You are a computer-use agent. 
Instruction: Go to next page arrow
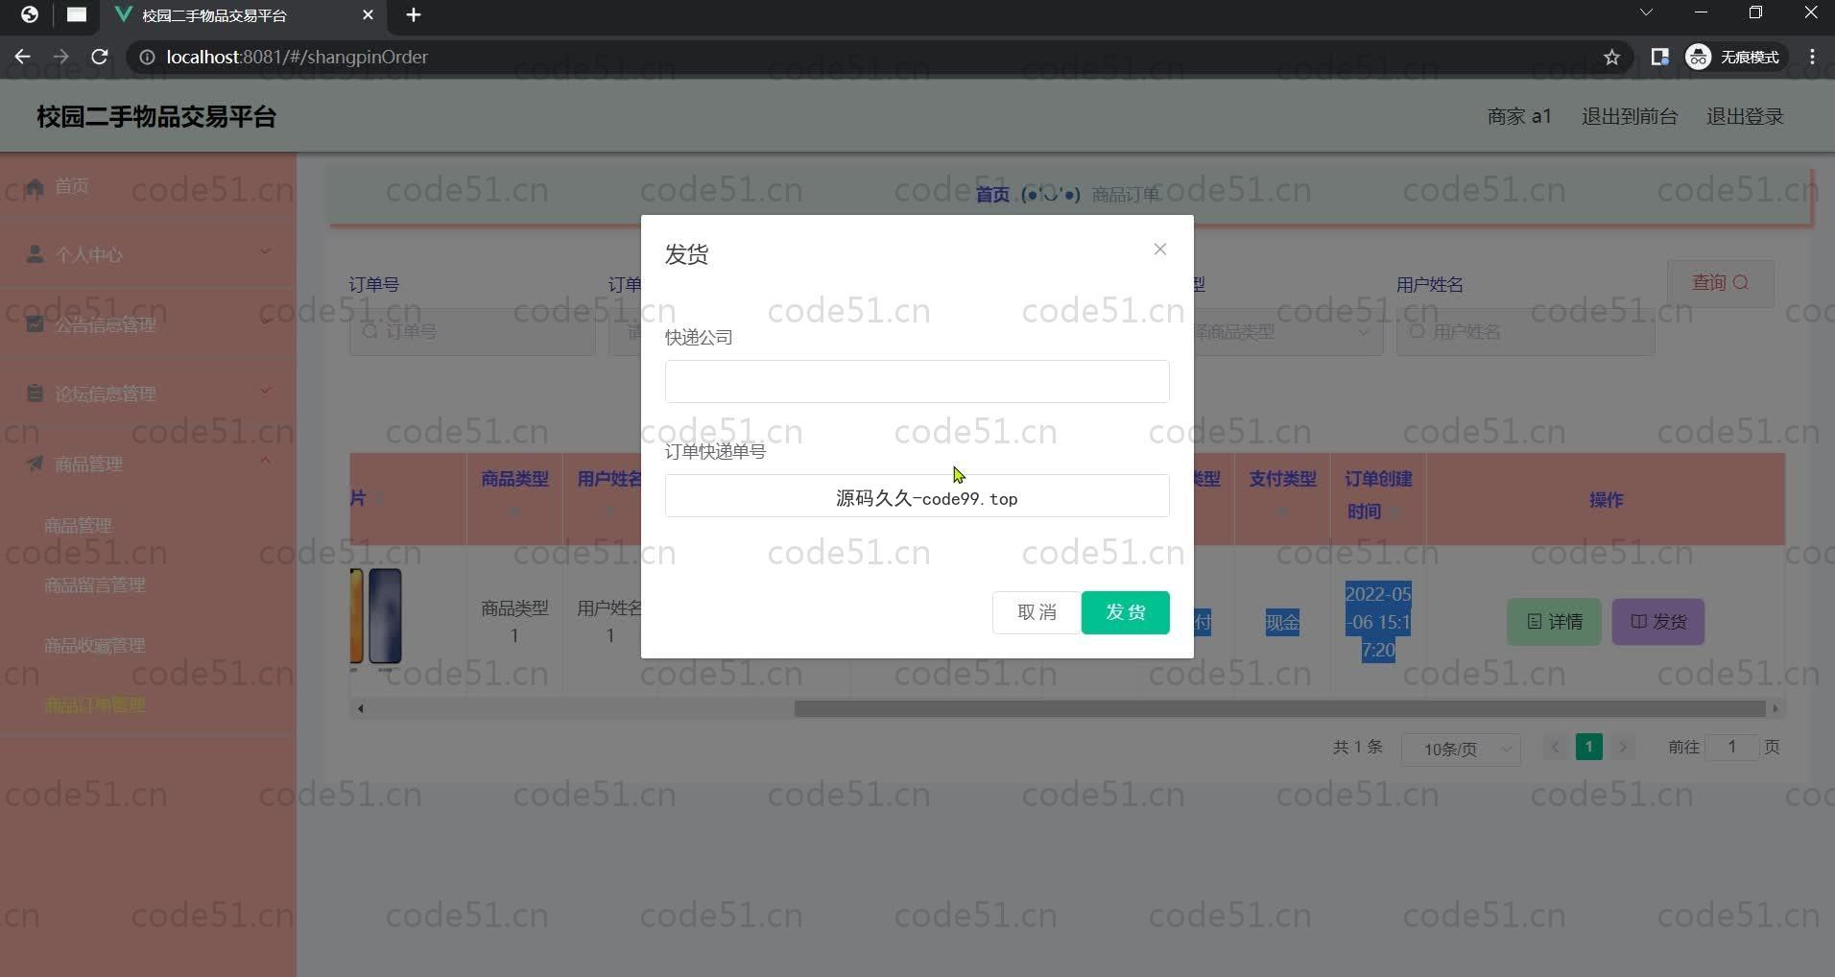coord(1623,747)
